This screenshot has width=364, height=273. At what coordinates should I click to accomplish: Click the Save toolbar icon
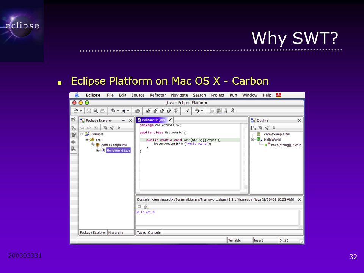click(89, 111)
